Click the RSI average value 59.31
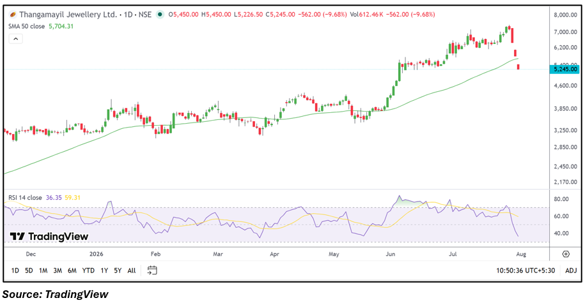The width and height of the screenshot is (583, 305). 72,197
